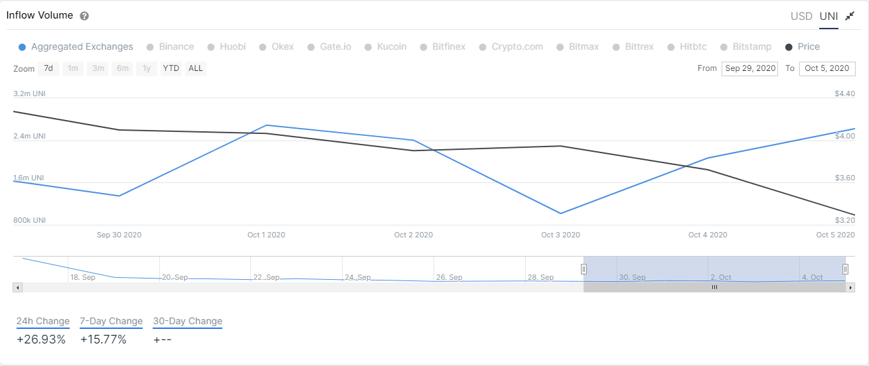Collapse chart with the minimize arrows icon
Screen dimensions: 869x366
[x=849, y=16]
